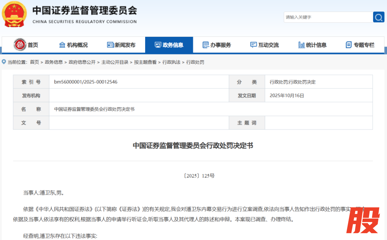
Task: Click the location pin breadcrumb icon
Action: tap(4, 62)
